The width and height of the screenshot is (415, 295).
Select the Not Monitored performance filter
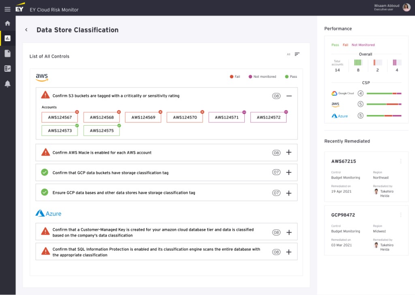pos(363,45)
